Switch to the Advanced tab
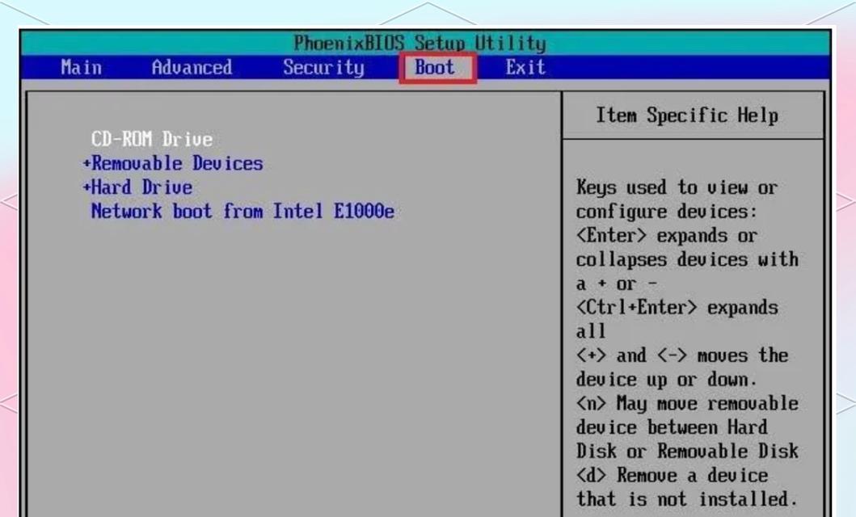 pyautogui.click(x=192, y=68)
